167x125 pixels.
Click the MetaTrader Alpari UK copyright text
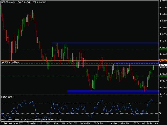point(32,120)
